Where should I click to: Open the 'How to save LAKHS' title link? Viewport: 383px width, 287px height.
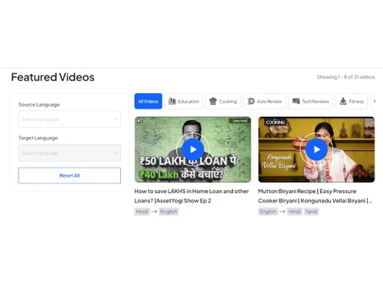click(191, 196)
